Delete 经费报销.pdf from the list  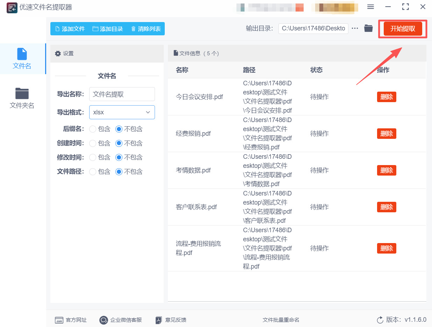387,134
